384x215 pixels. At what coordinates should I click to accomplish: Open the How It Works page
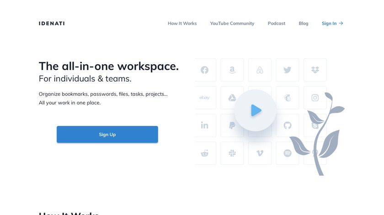[x=182, y=23]
